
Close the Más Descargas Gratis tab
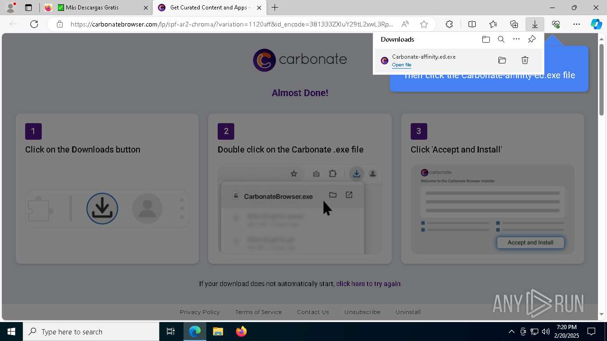coord(146,8)
